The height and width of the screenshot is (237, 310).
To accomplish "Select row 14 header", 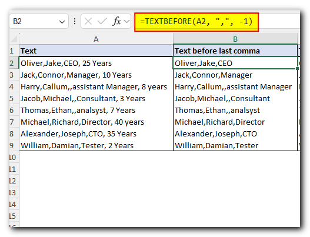I will click(14, 205).
